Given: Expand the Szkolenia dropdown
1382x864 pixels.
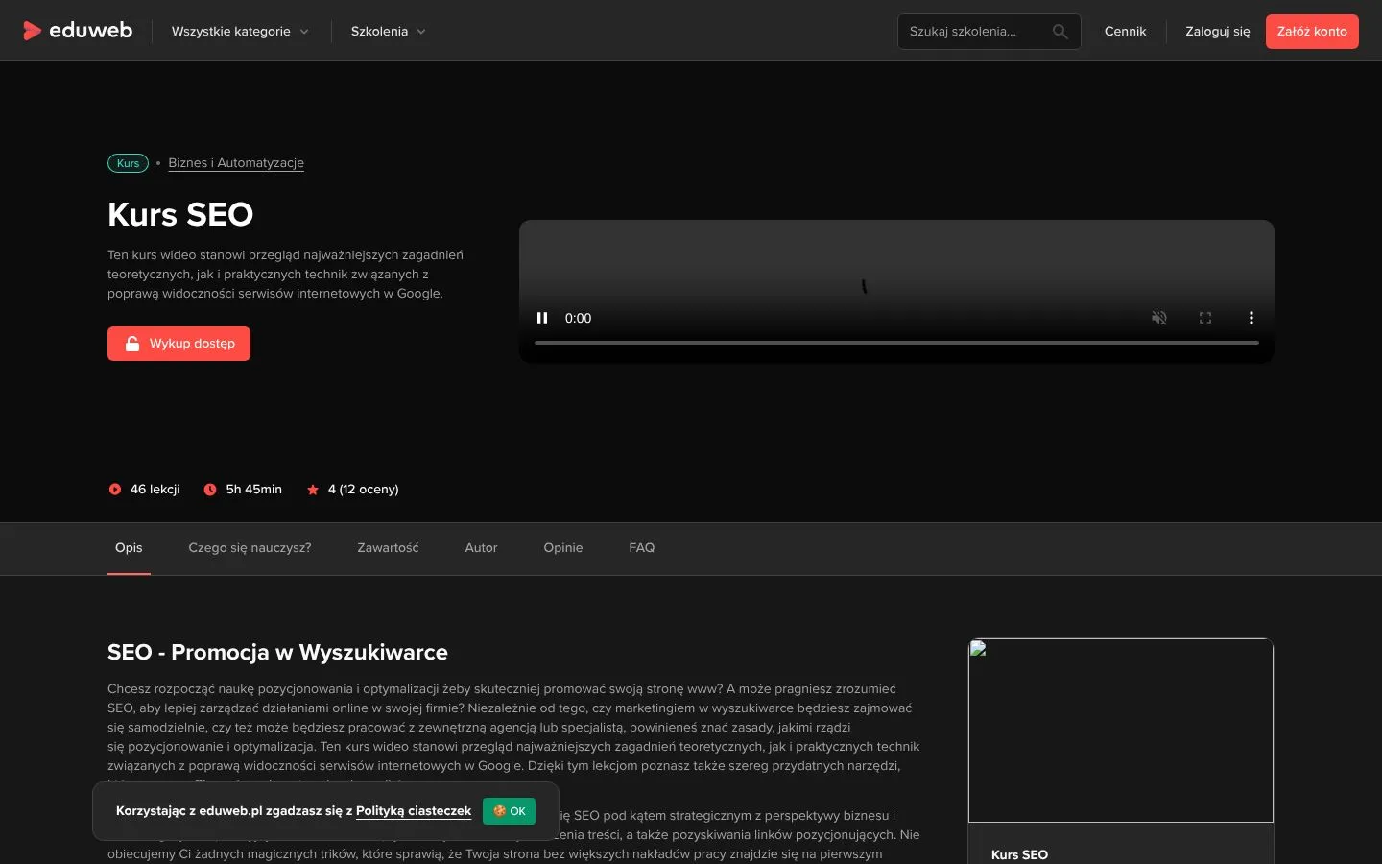Looking at the screenshot, I should (x=388, y=32).
